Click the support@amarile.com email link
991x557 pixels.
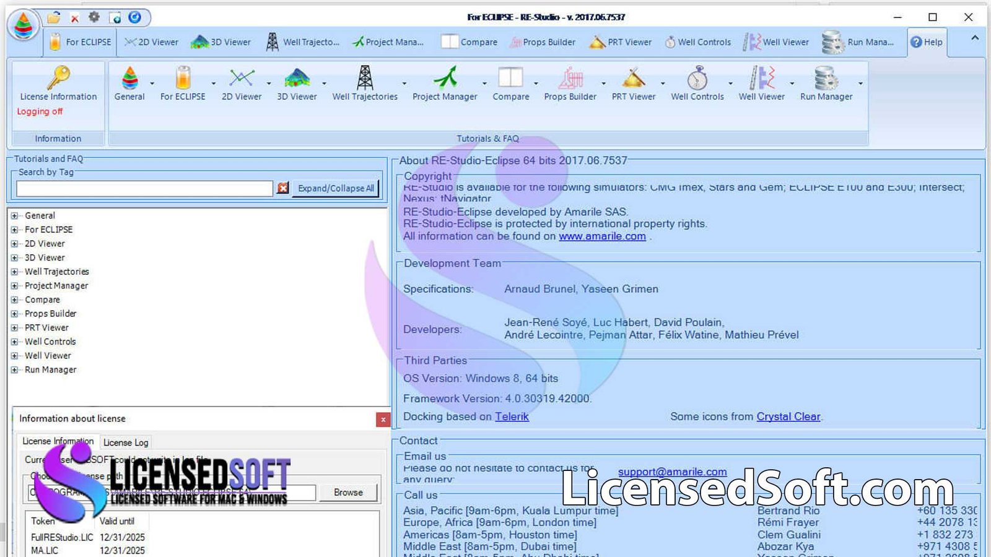(672, 472)
